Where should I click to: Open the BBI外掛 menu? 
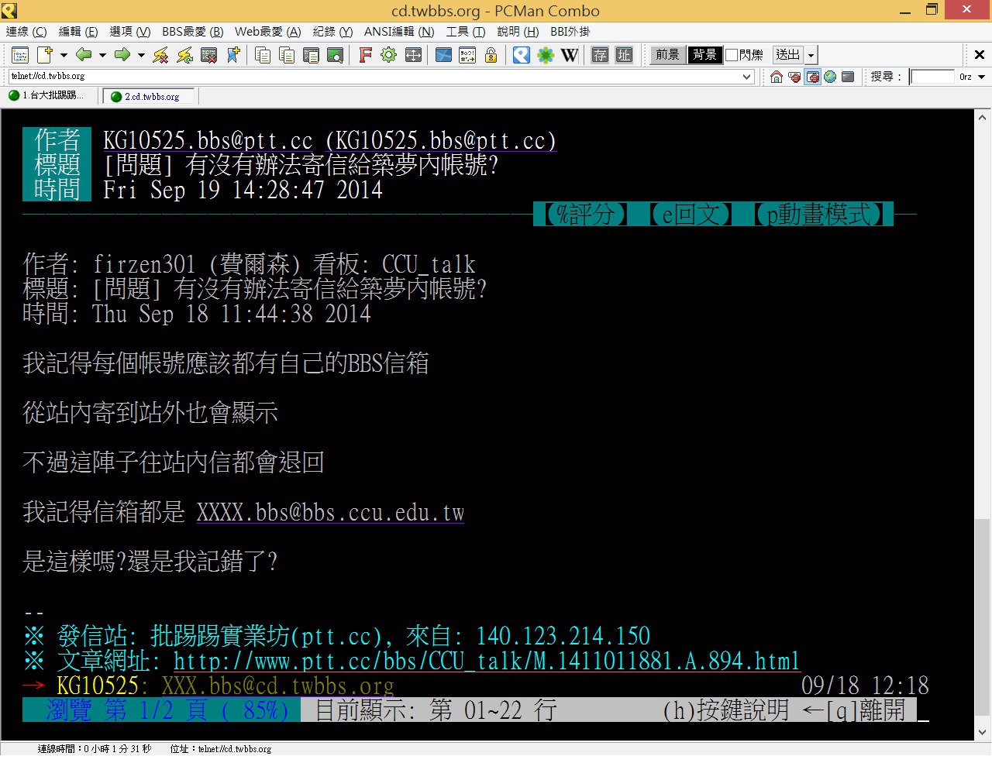pos(570,32)
